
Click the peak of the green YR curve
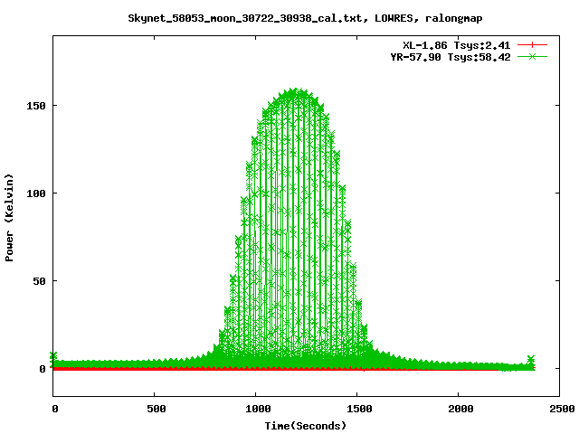294,91
